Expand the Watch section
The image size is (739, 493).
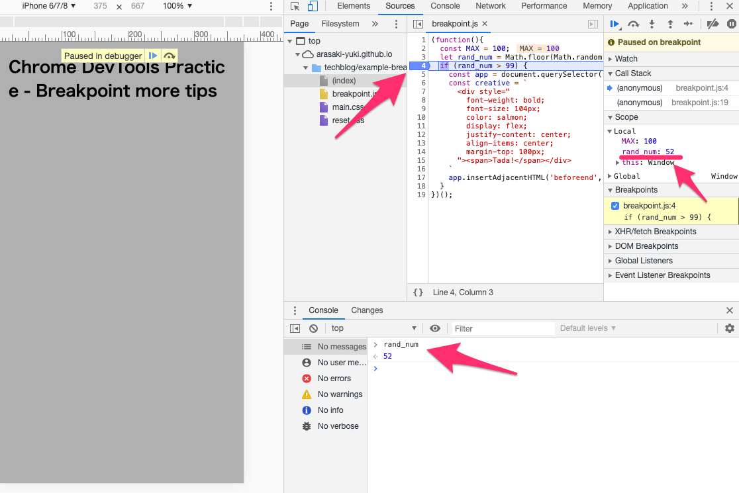(626, 59)
